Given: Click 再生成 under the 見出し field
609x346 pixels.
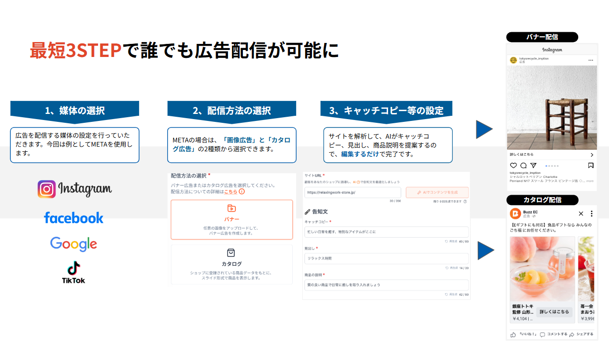Looking at the screenshot, I should (x=451, y=268).
